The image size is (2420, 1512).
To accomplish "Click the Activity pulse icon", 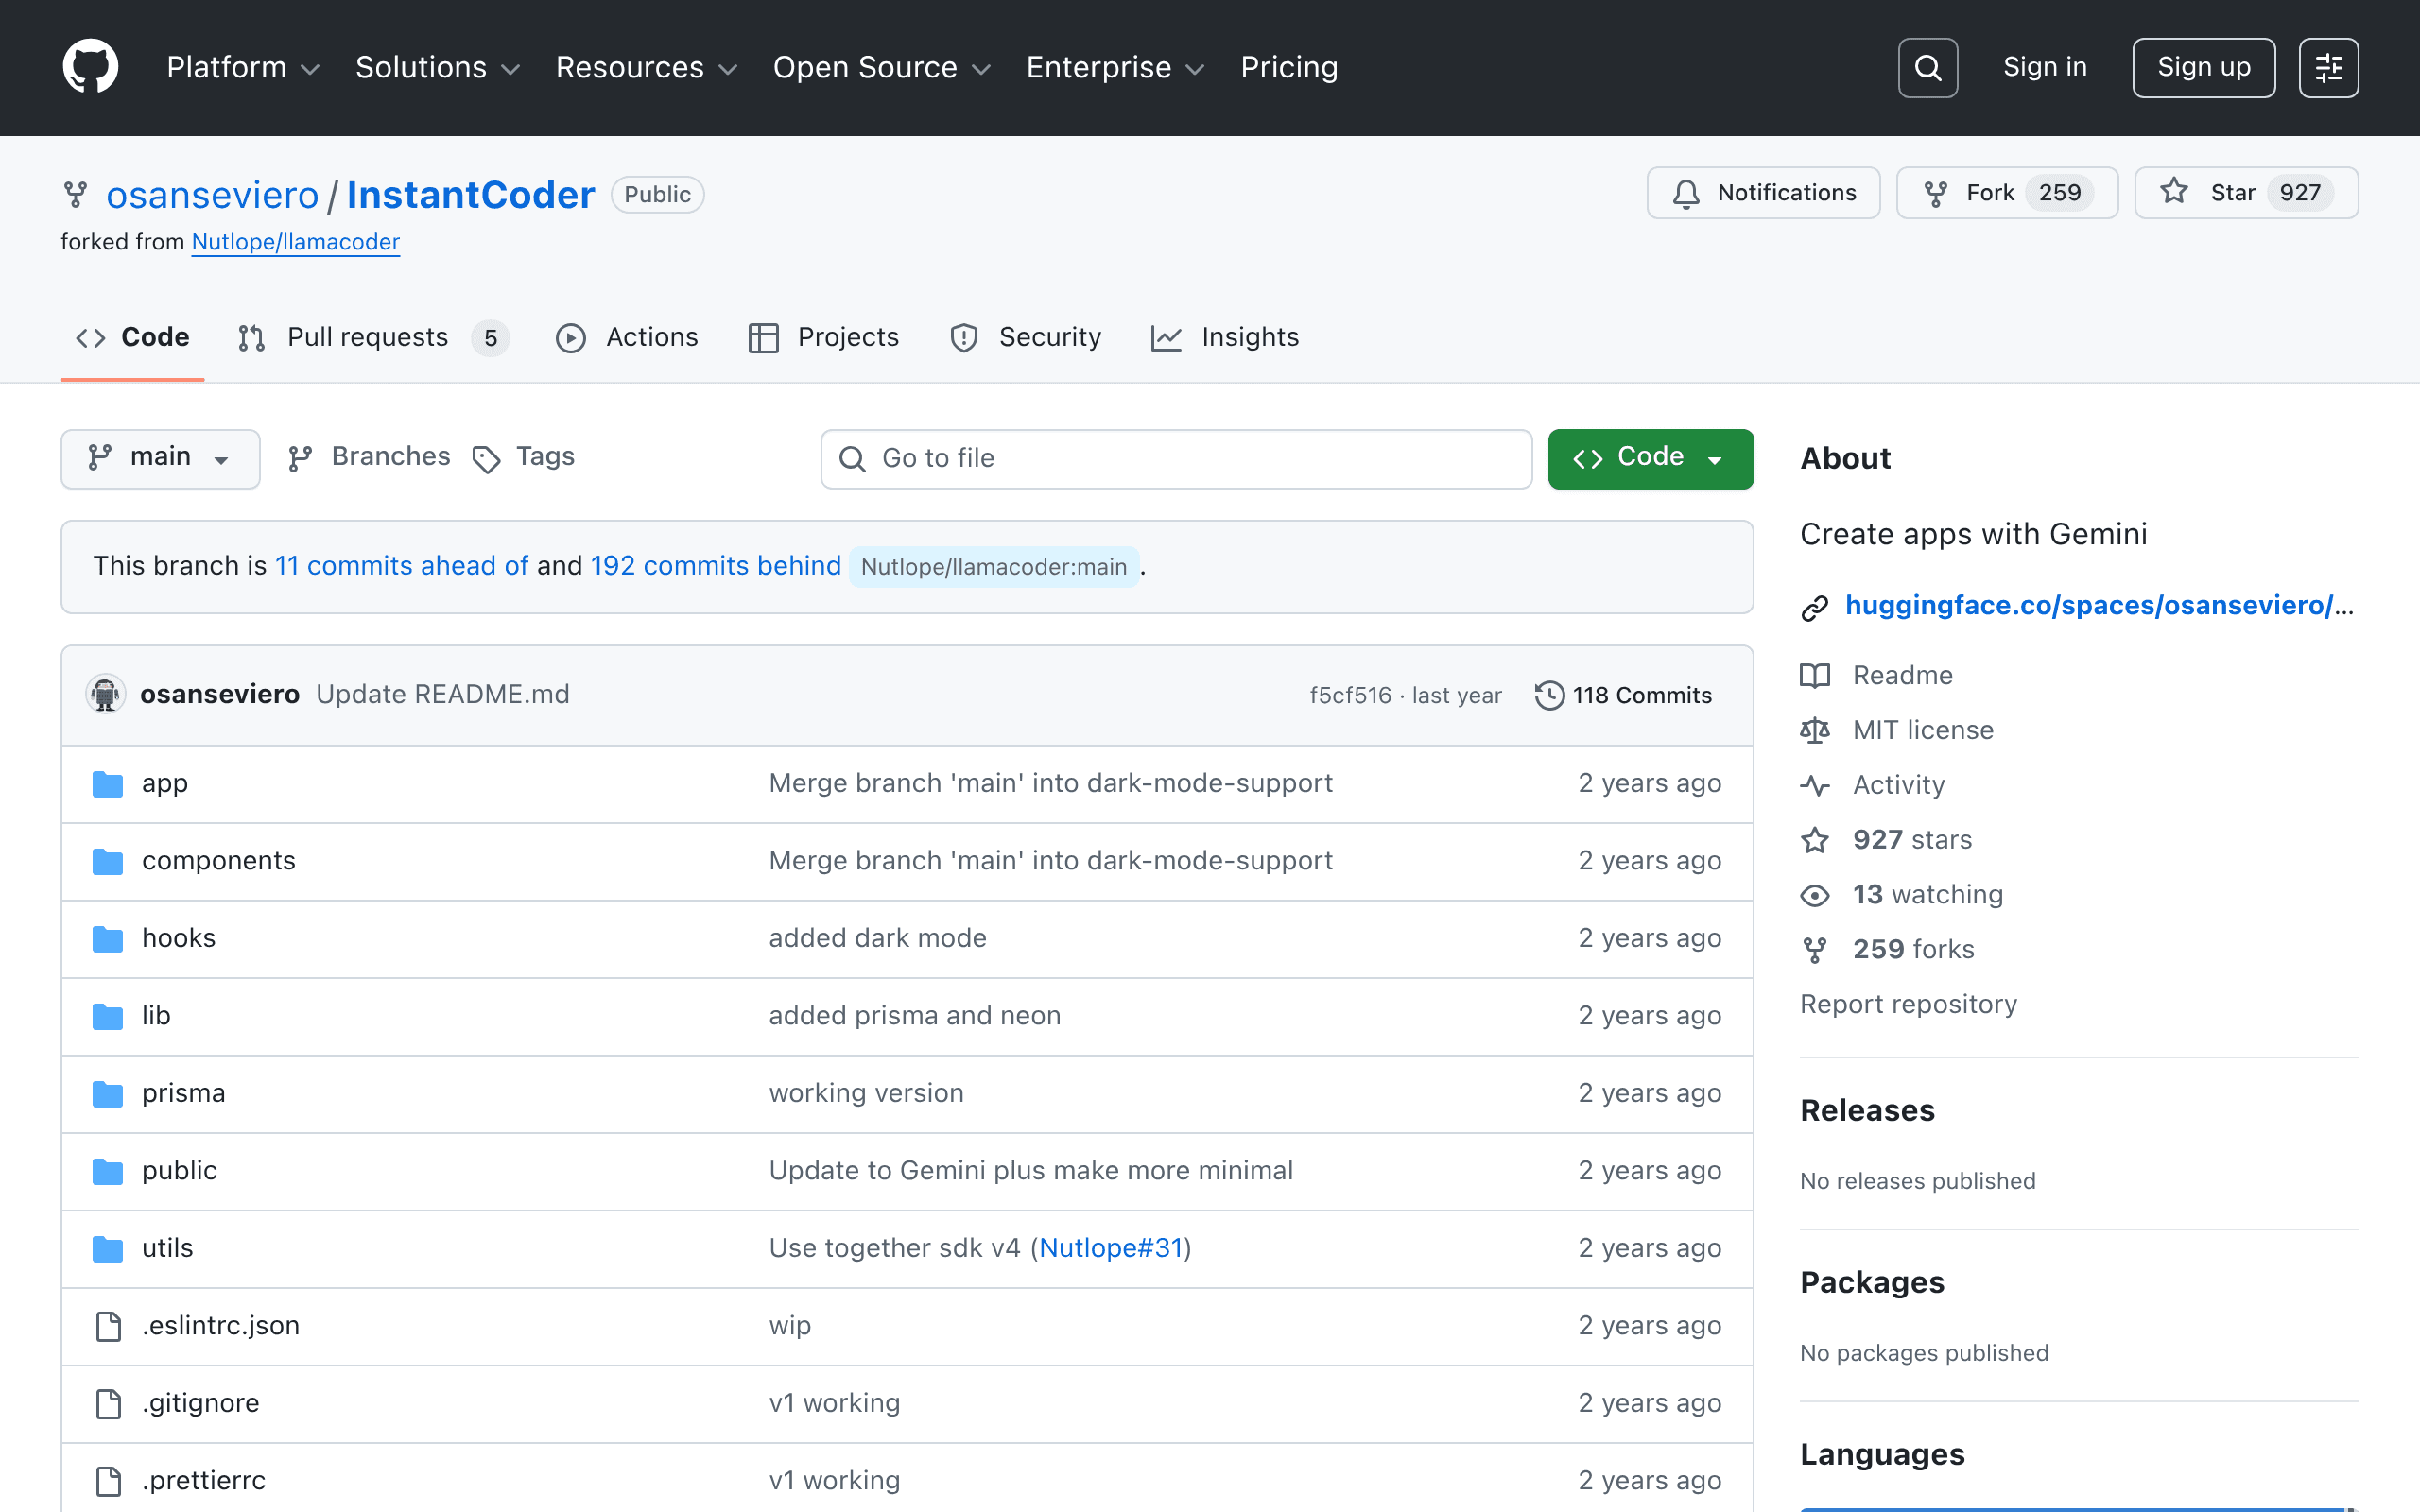I will 1815,786.
